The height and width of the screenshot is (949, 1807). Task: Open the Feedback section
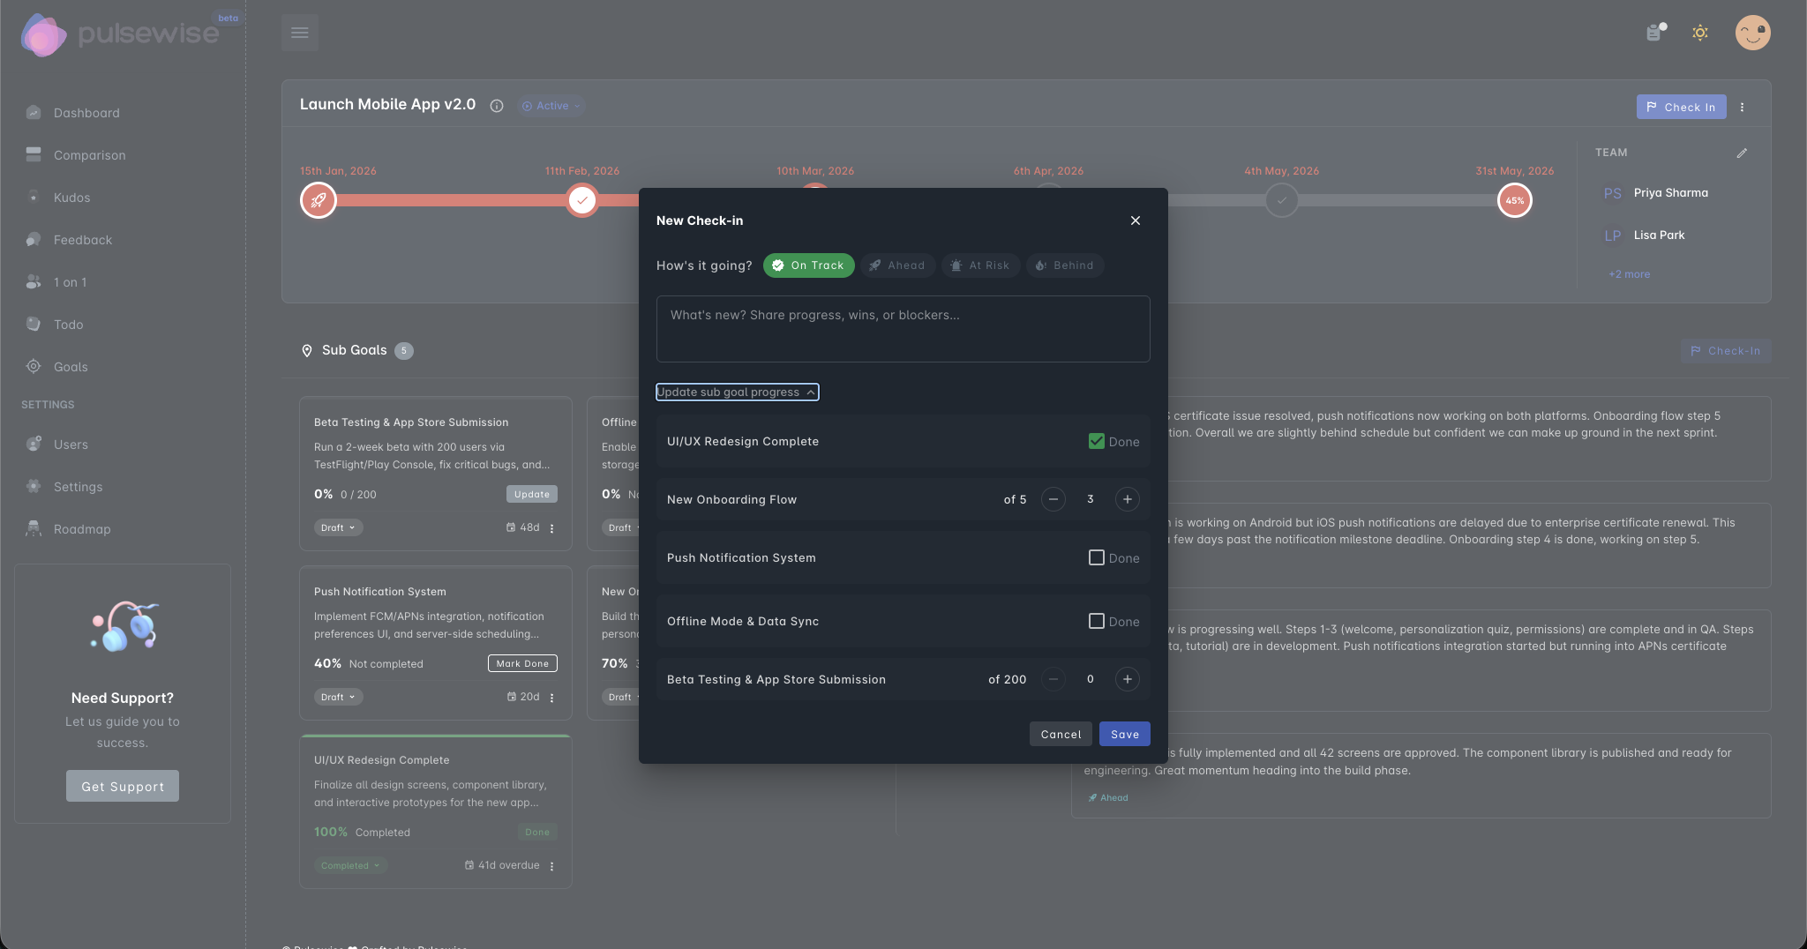82,239
